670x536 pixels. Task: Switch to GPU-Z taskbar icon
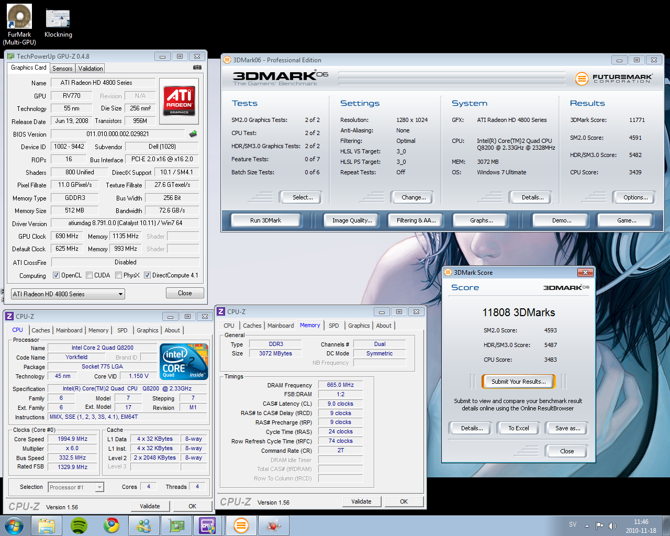pyautogui.click(x=176, y=526)
